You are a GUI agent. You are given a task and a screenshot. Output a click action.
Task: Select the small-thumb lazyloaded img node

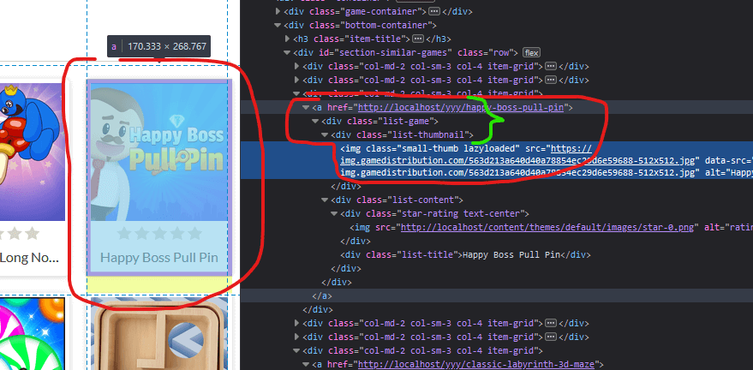(x=497, y=160)
